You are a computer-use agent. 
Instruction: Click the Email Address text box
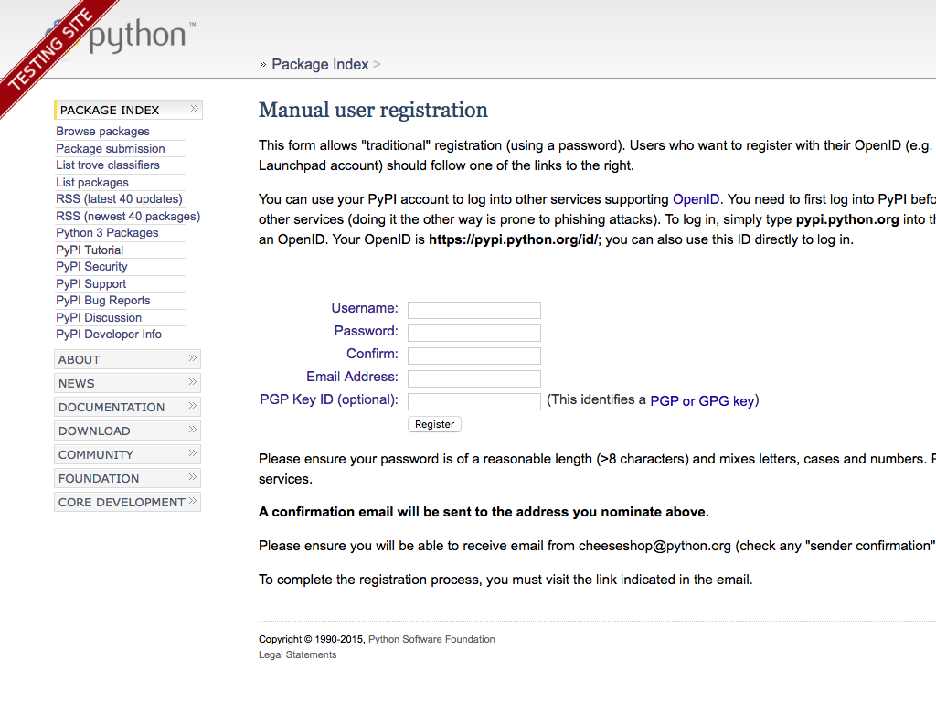473,378
